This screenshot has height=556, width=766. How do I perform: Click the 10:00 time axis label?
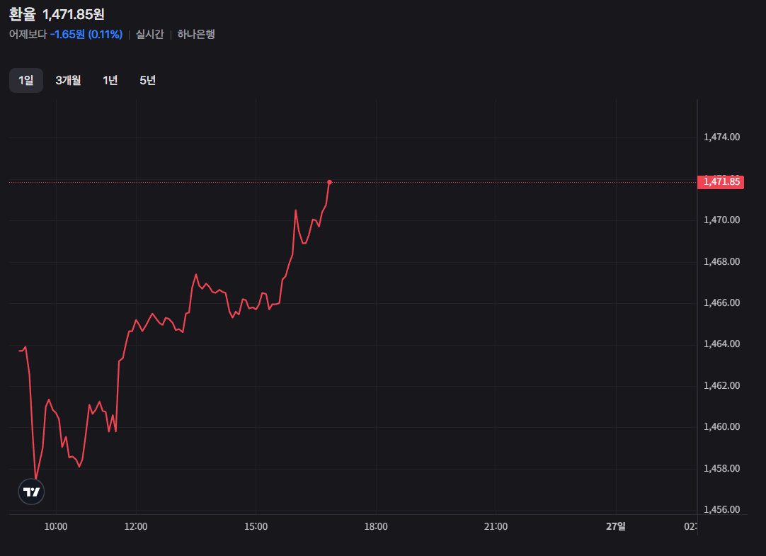56,526
